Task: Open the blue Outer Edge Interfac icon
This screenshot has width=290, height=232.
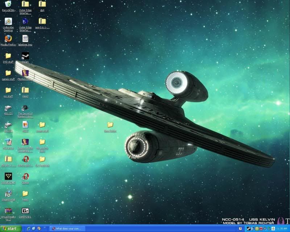Action: point(25,25)
